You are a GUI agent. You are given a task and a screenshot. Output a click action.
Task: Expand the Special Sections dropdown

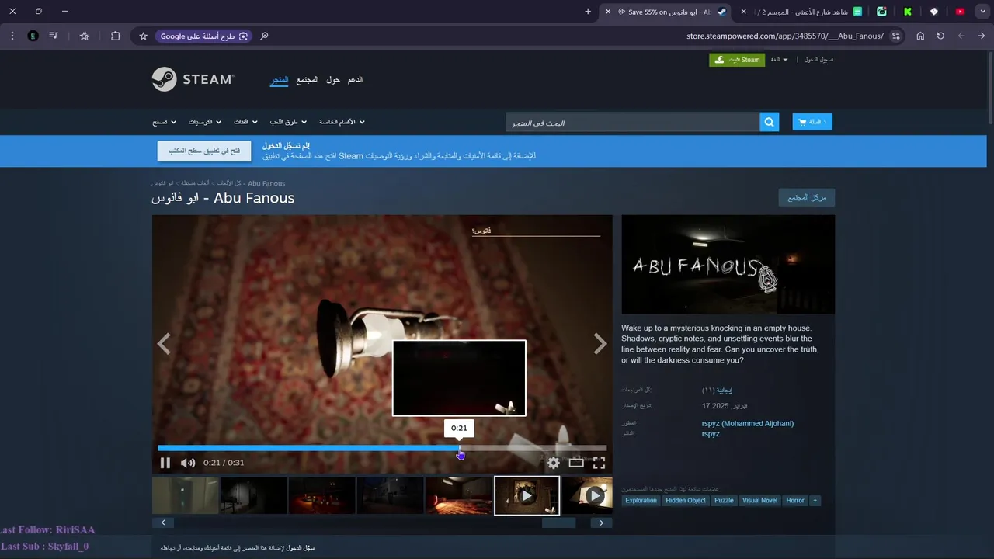(x=342, y=122)
